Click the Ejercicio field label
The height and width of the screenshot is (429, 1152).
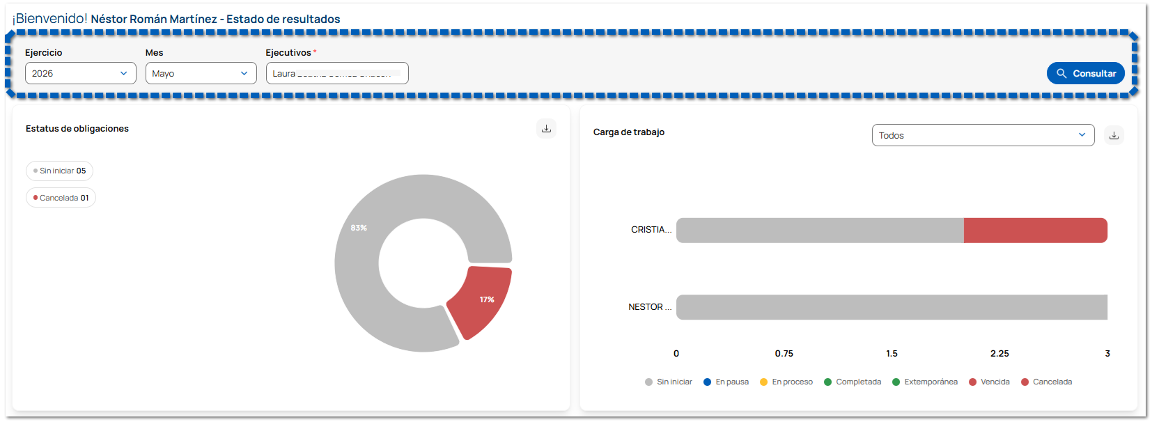click(x=44, y=53)
